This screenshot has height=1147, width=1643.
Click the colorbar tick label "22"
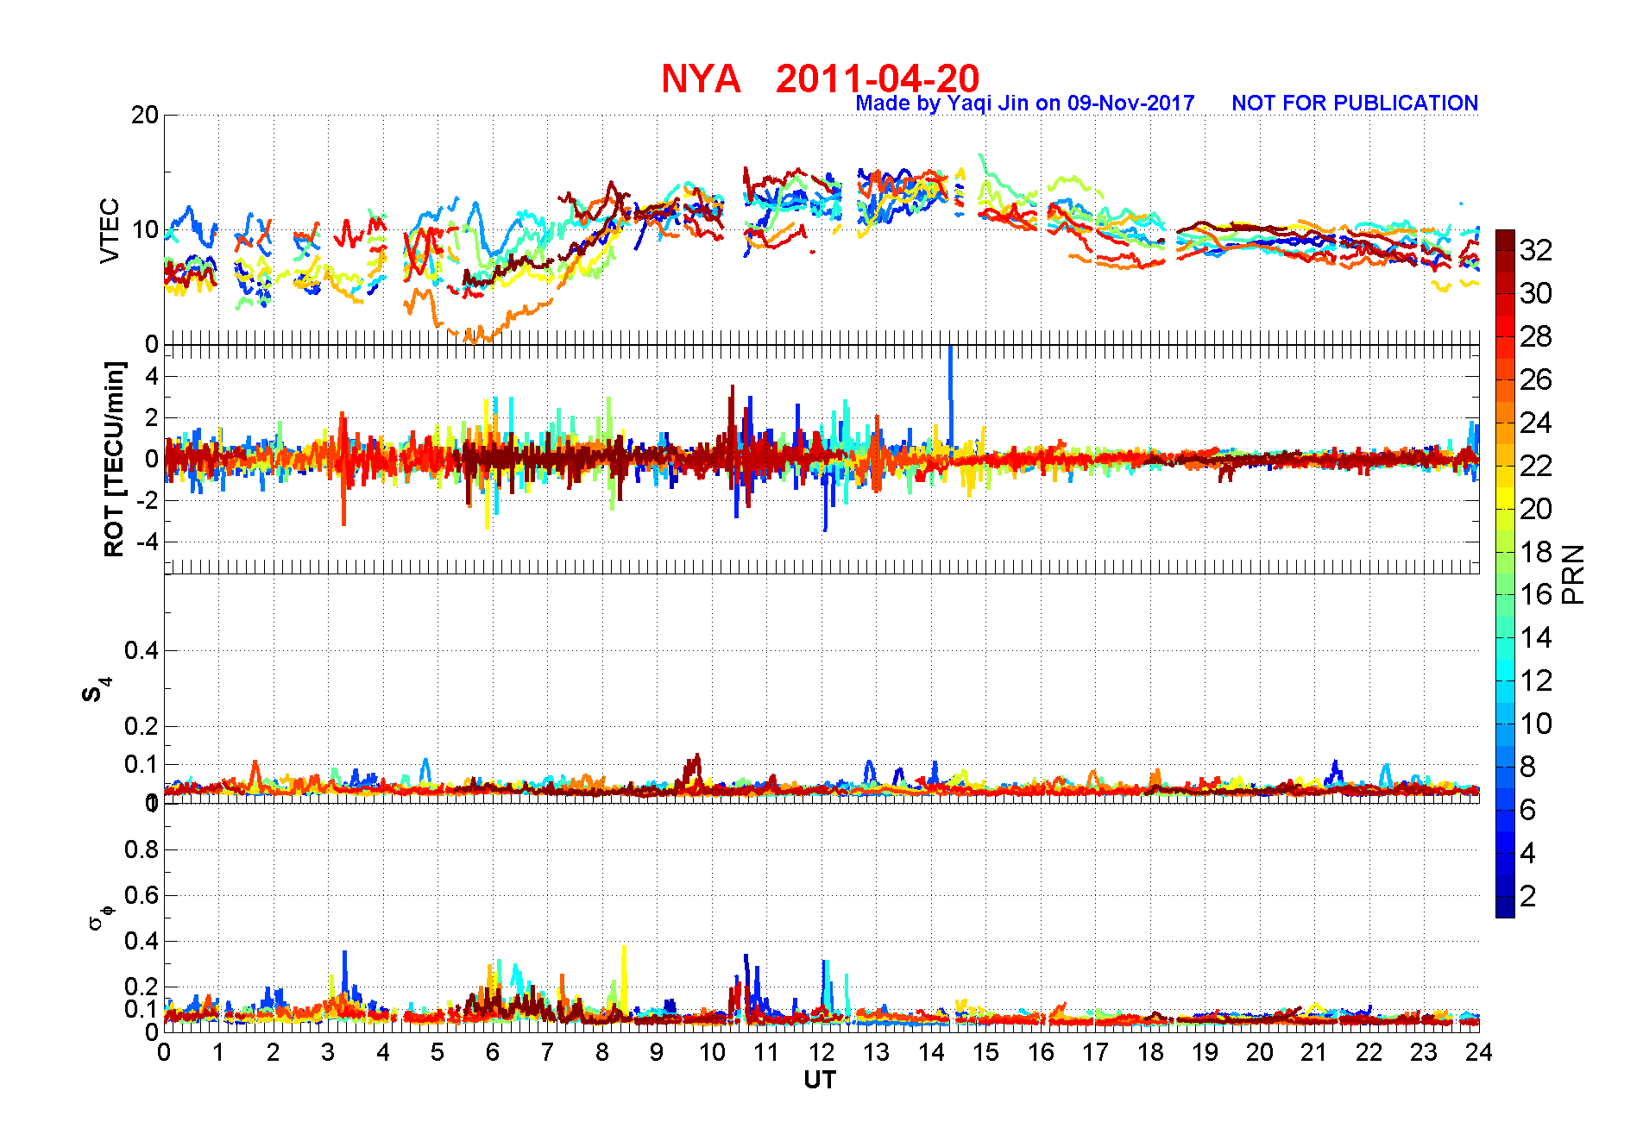(1536, 466)
